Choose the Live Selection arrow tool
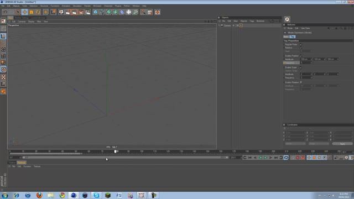The width and height of the screenshot is (354, 199). coord(18,12)
